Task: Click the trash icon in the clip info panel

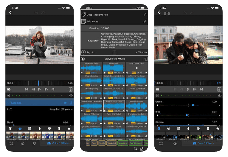Action: click(x=114, y=52)
